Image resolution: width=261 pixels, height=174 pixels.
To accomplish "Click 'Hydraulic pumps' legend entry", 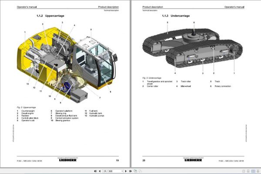I will (97, 116).
